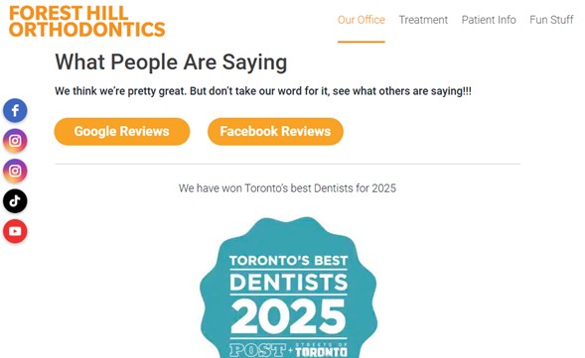Open the Our Office menu

[x=362, y=20]
